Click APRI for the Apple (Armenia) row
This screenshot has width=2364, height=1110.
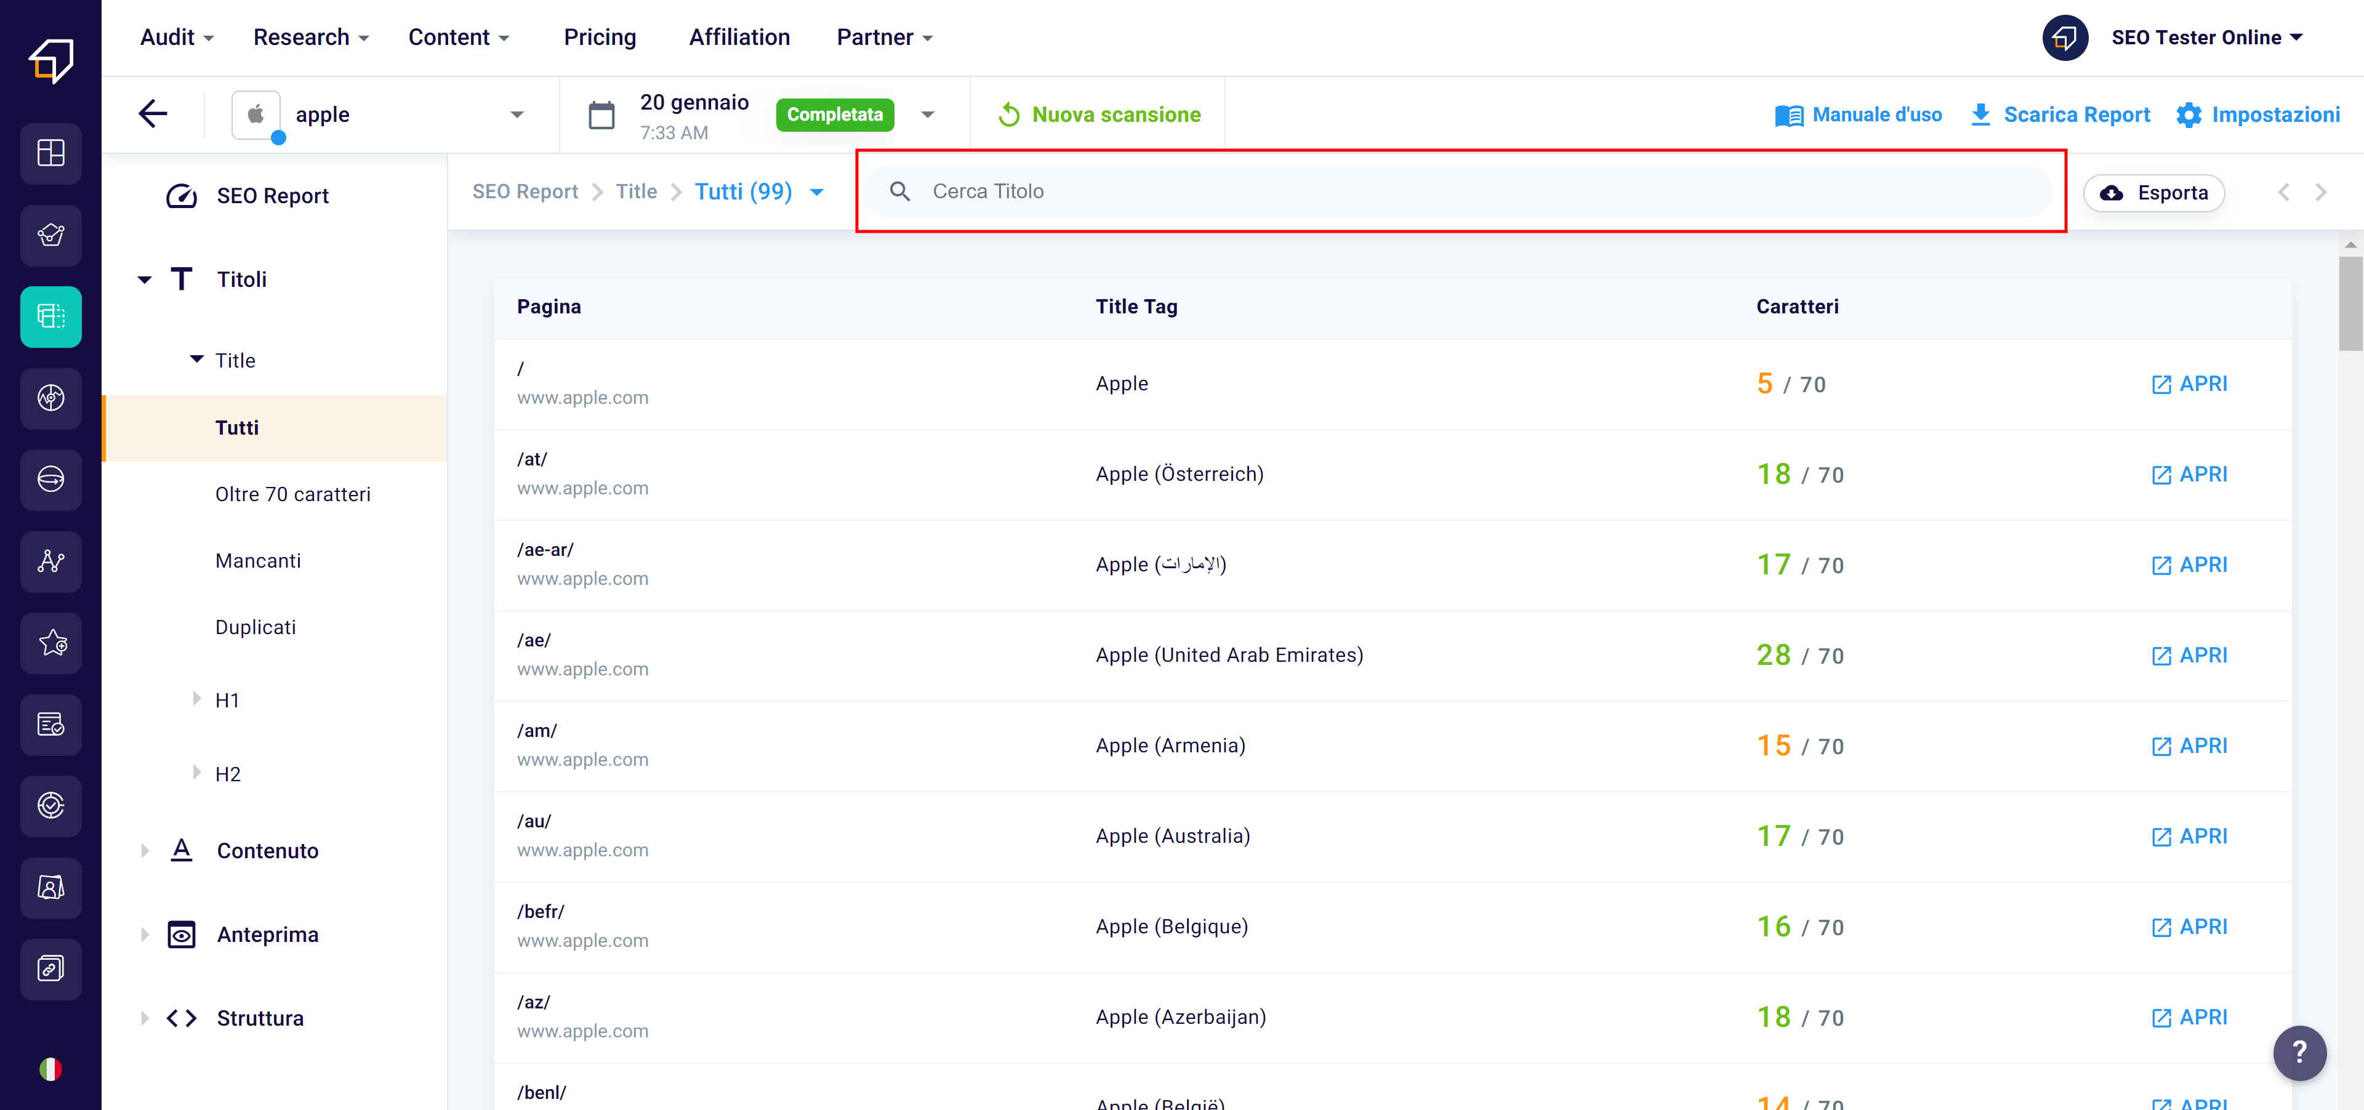[2190, 746]
